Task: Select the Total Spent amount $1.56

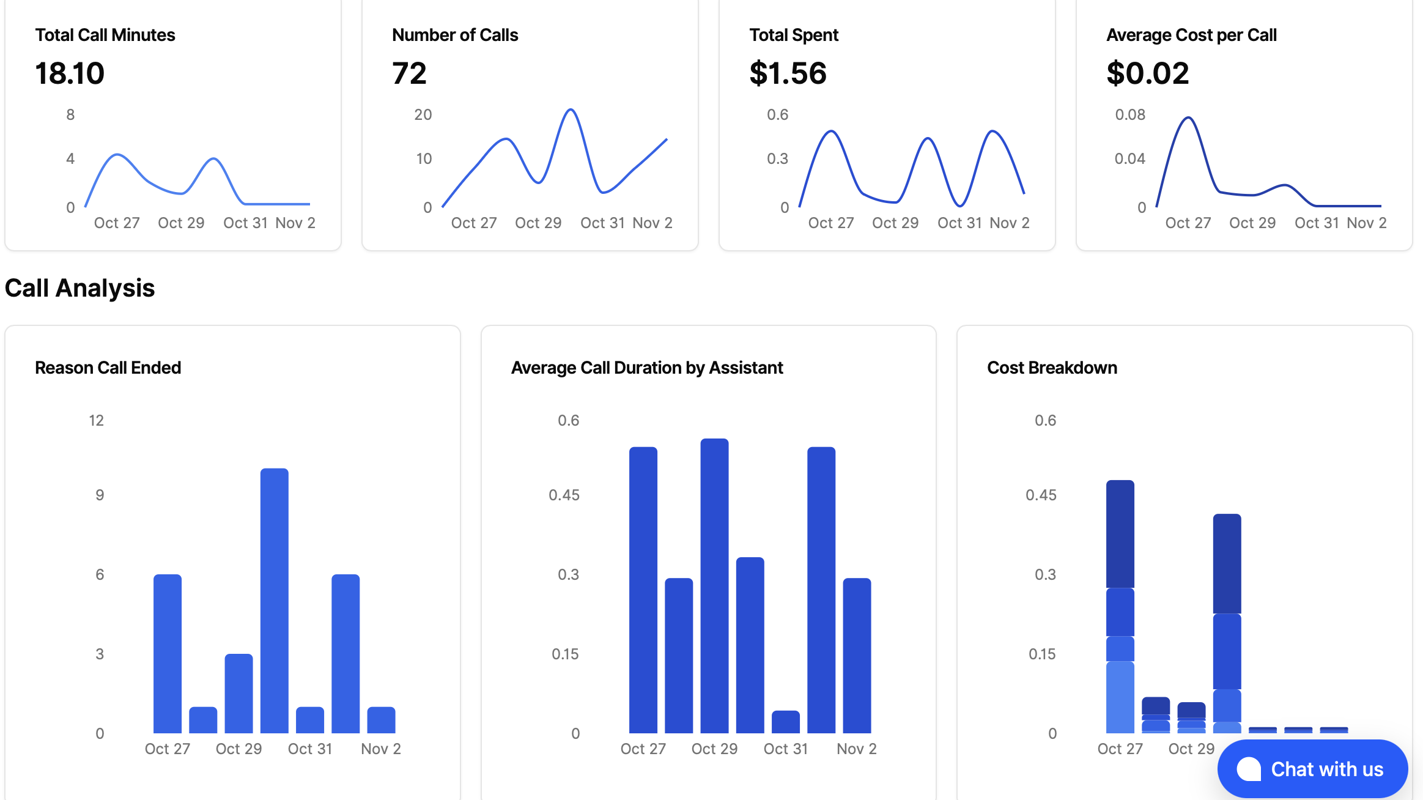Action: coord(788,73)
